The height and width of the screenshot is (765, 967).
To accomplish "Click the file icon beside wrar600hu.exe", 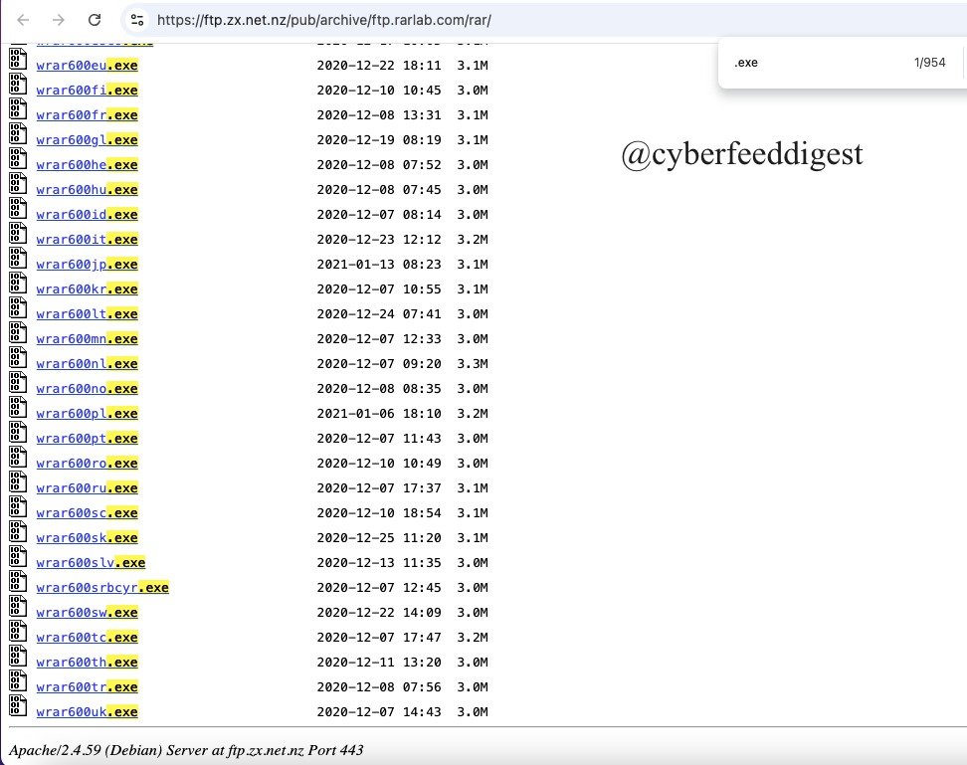I will point(18,184).
